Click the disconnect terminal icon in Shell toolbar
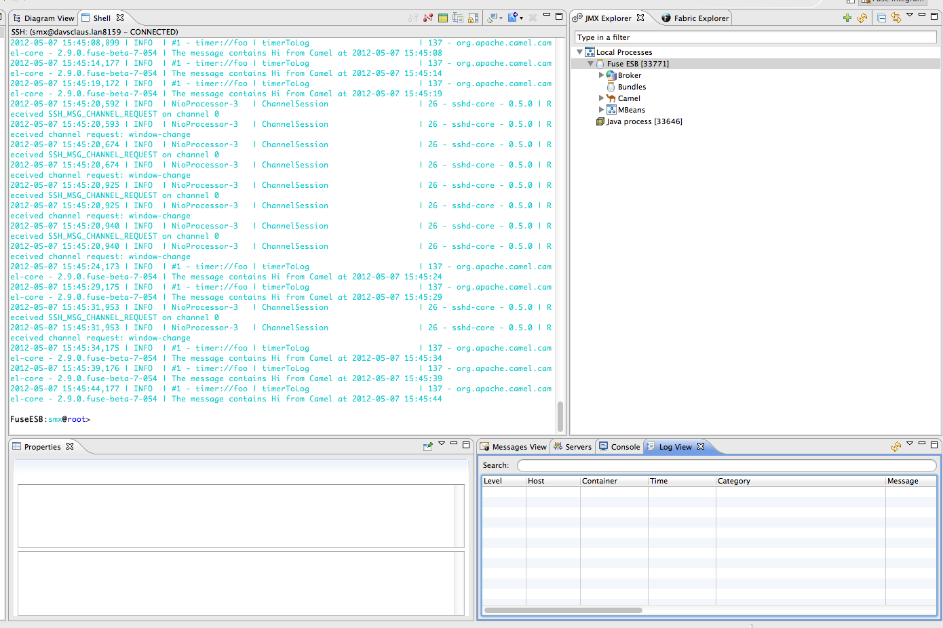The image size is (943, 628). pos(428,18)
